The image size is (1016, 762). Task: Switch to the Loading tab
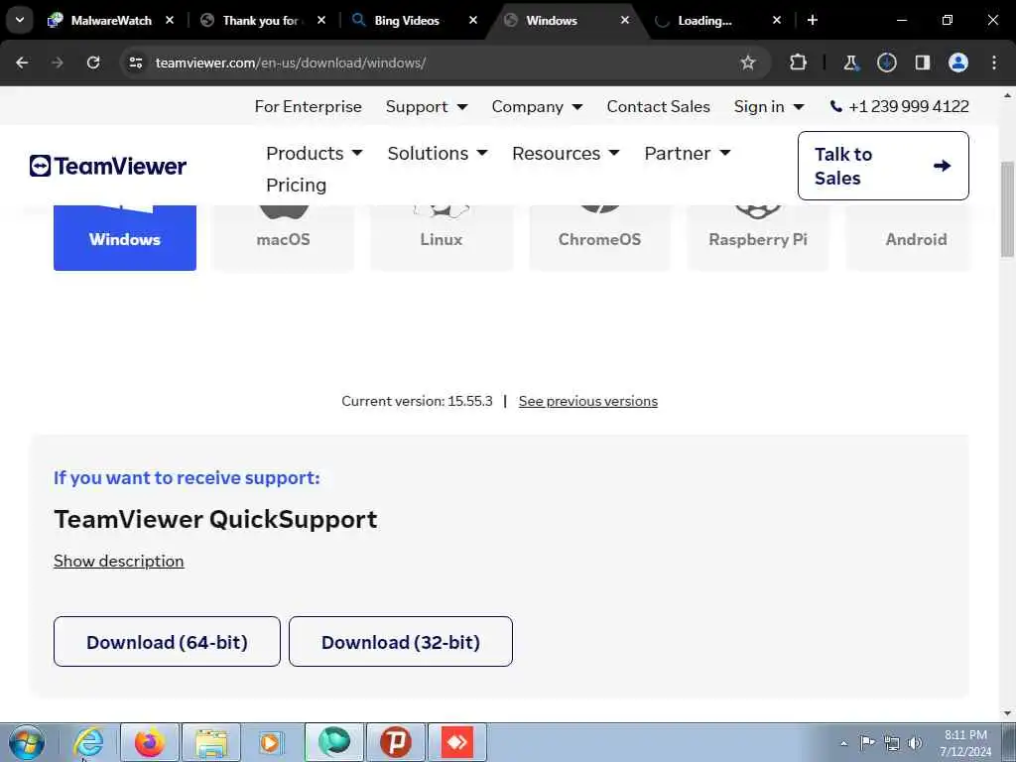(x=705, y=20)
